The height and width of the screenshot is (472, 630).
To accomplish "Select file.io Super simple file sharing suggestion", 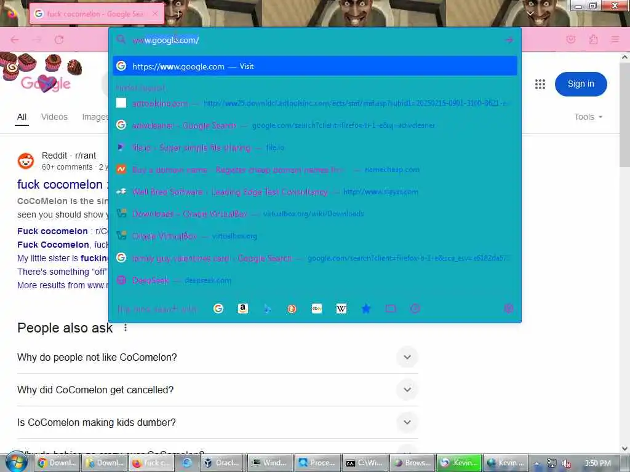I will coord(314,147).
